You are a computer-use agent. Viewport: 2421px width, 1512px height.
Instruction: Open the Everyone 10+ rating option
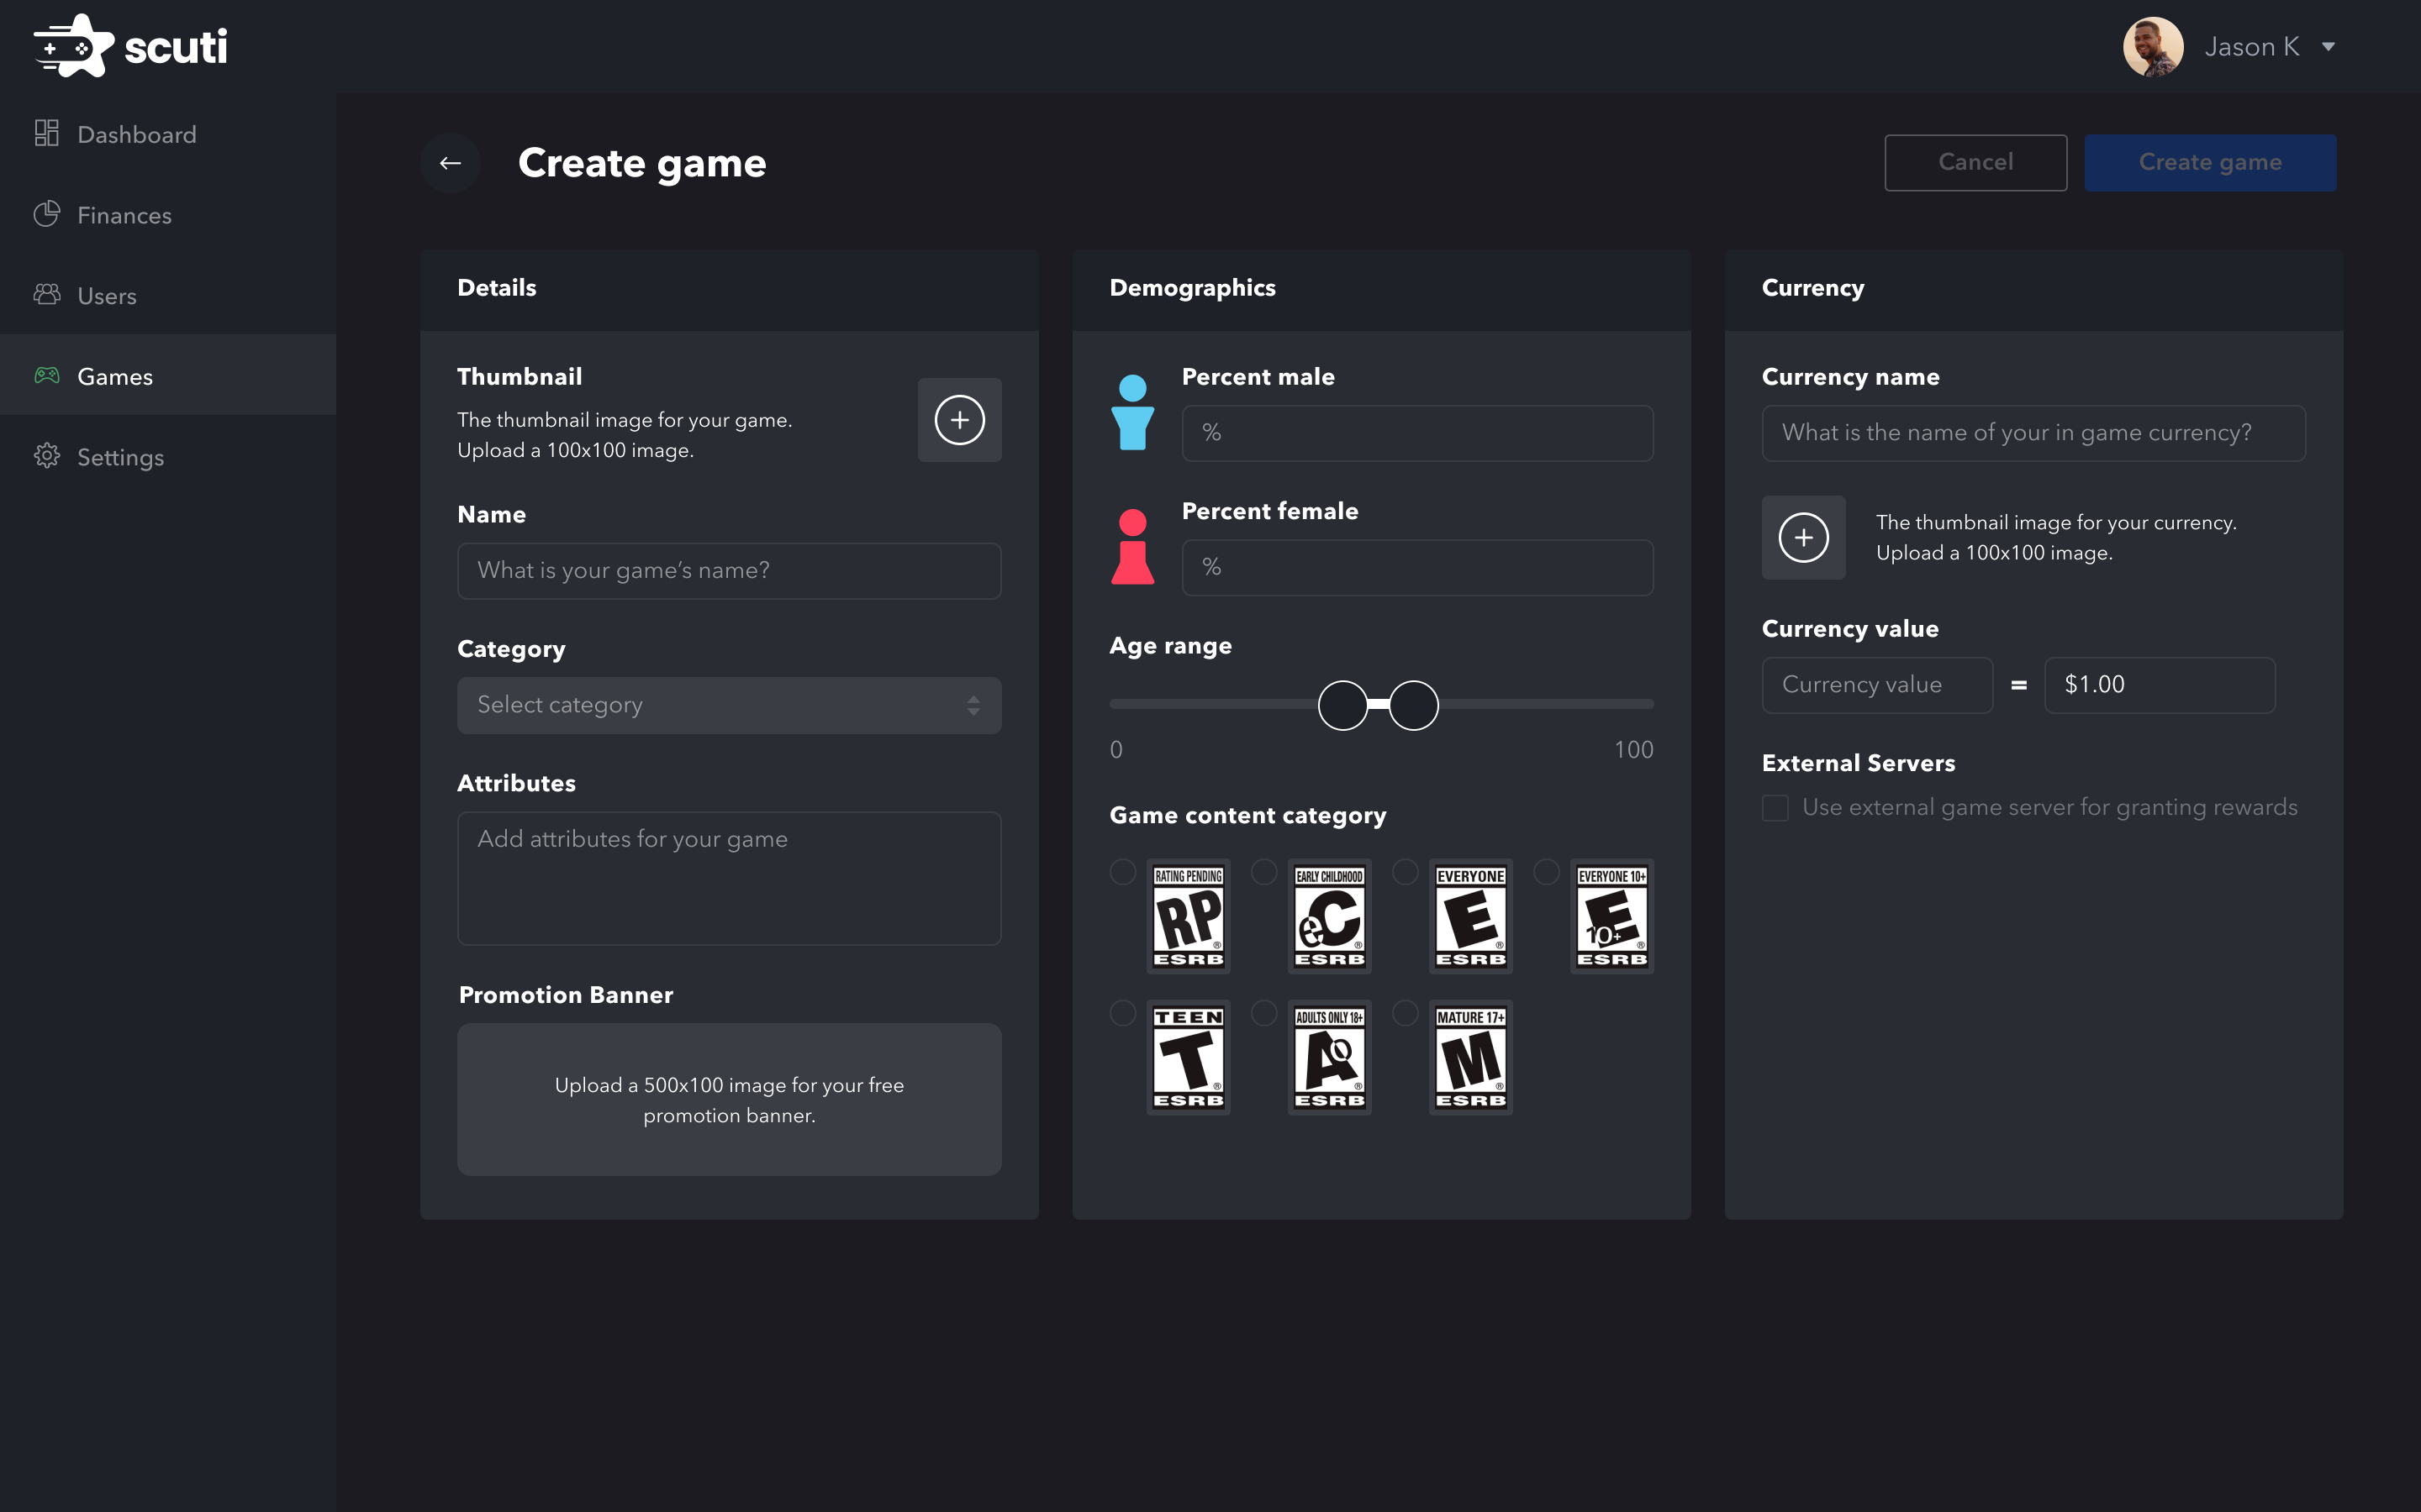pyautogui.click(x=1611, y=916)
